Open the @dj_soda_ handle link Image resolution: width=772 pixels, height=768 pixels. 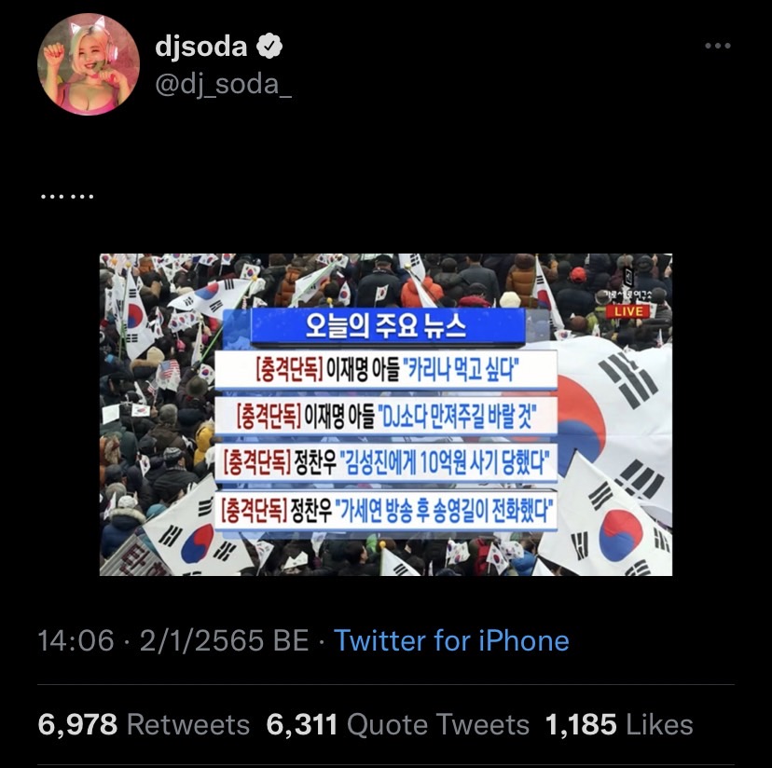tap(223, 84)
